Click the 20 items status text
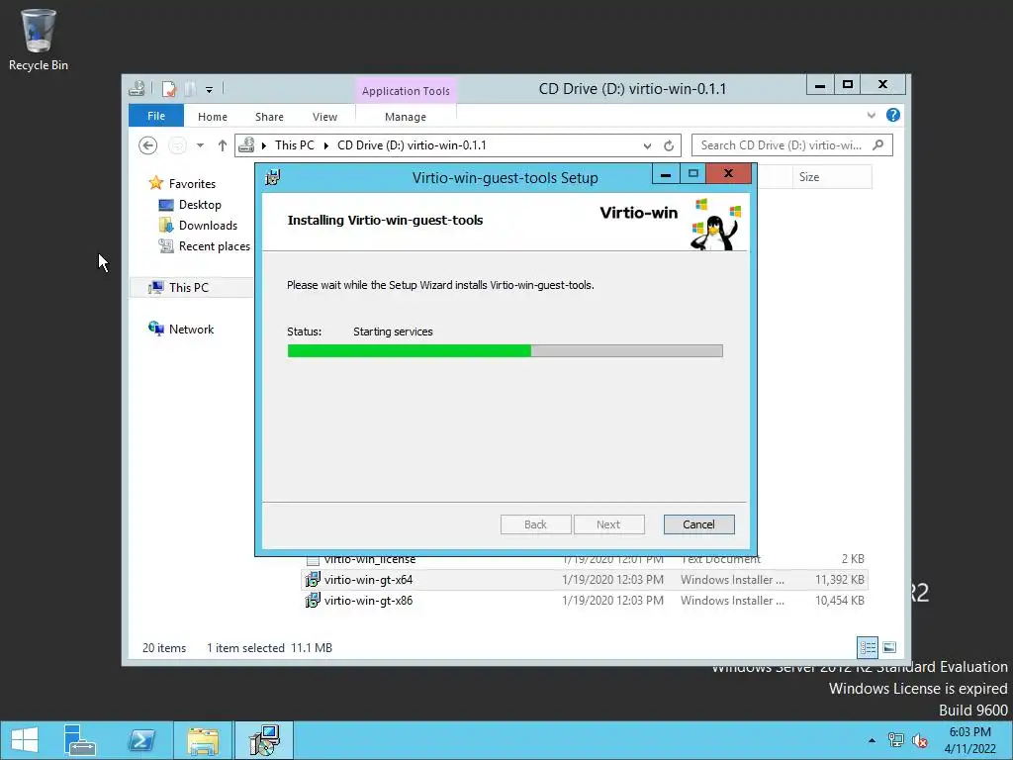Viewport: 1013px width, 760px height. (x=164, y=648)
